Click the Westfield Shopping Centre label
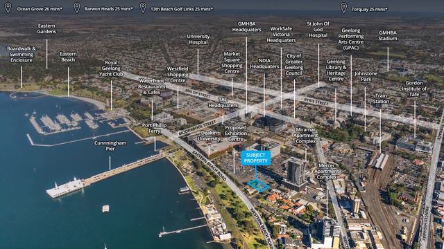Viewport: 444px width, 249px height. (x=178, y=75)
